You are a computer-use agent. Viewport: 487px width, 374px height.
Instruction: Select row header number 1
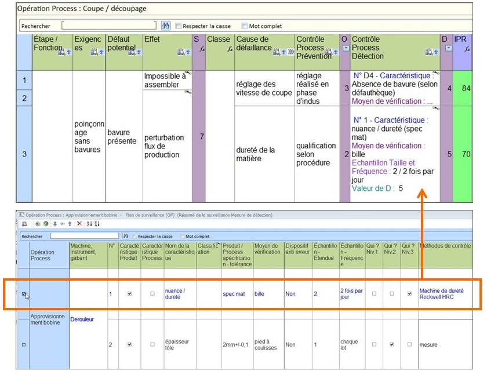pyautogui.click(x=24, y=80)
